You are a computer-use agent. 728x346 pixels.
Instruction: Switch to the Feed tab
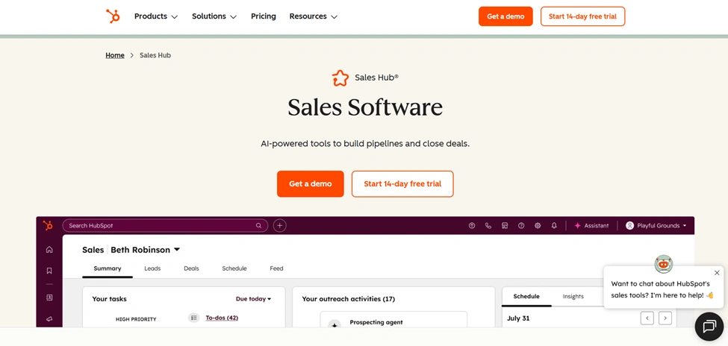point(276,268)
